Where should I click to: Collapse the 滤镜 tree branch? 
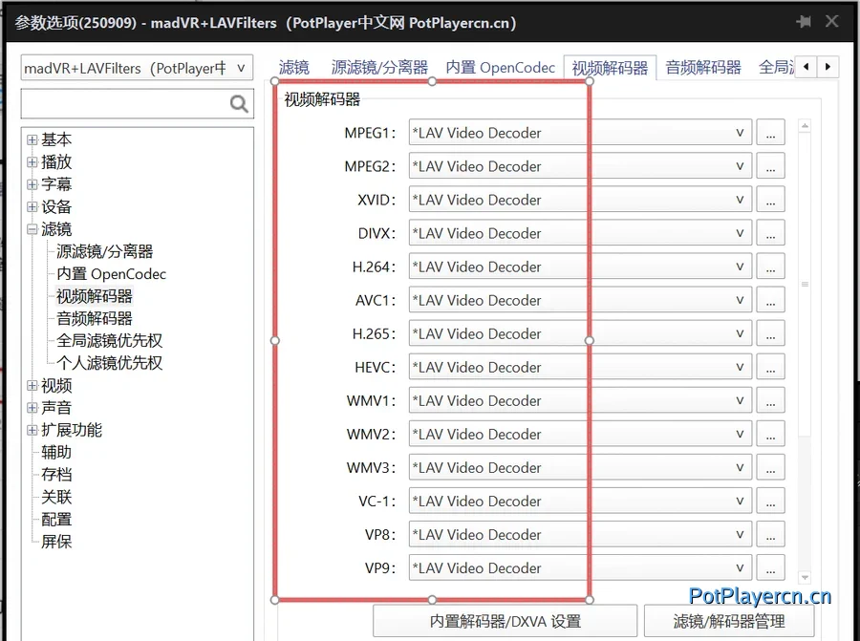click(x=32, y=228)
